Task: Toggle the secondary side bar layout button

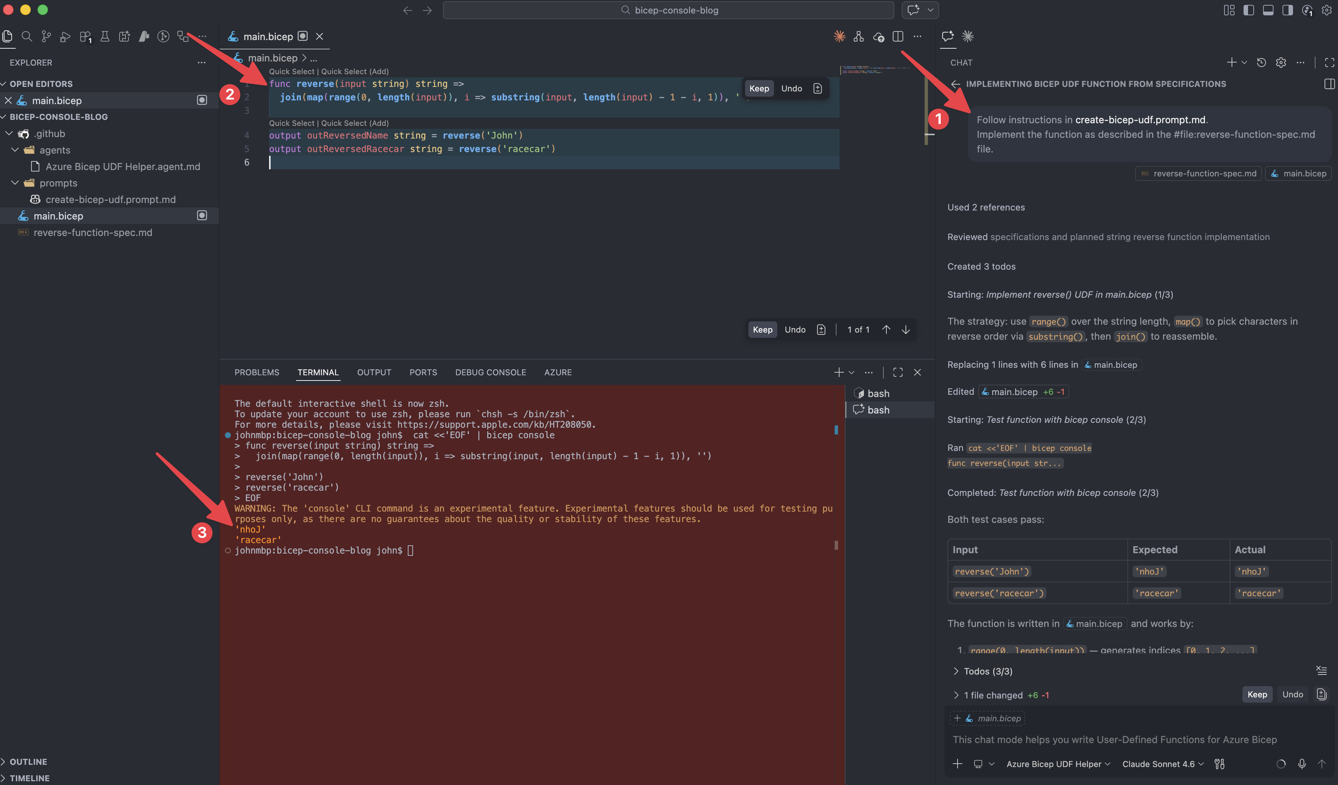Action: coord(1287,10)
